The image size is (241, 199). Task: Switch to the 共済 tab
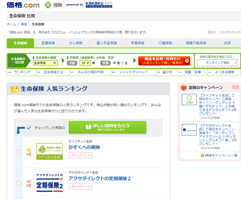227,43
